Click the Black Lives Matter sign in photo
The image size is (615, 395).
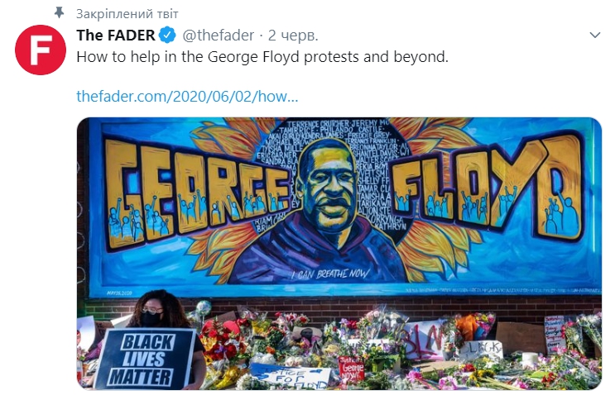click(x=146, y=359)
